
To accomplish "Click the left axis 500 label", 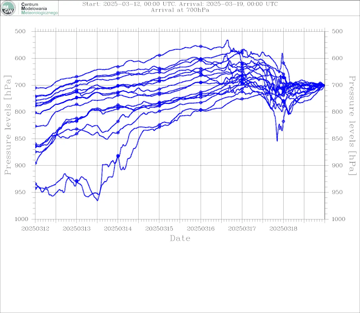I will 20,31.
